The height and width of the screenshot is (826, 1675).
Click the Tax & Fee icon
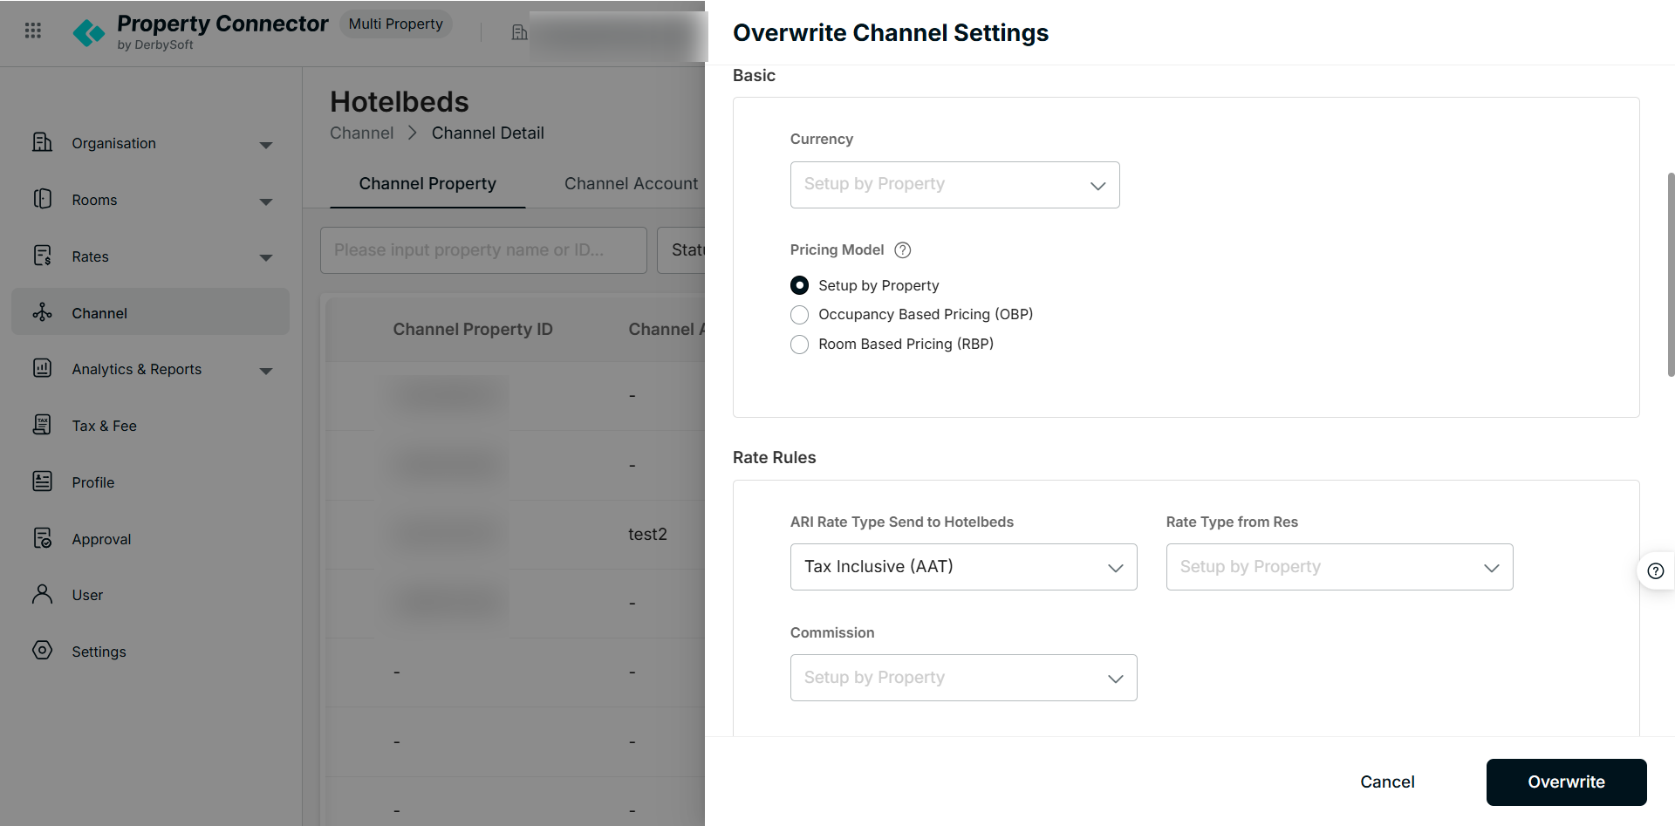point(42,425)
